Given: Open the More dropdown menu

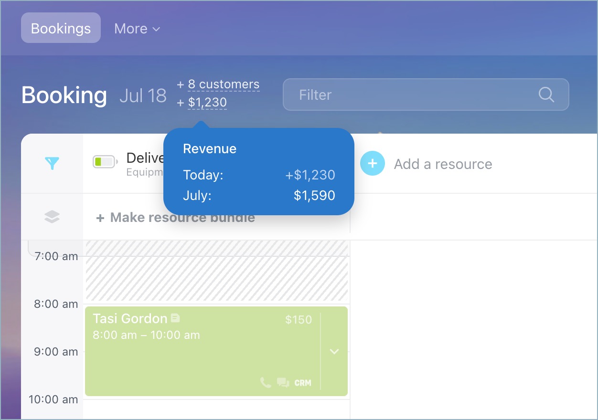Looking at the screenshot, I should click(137, 29).
